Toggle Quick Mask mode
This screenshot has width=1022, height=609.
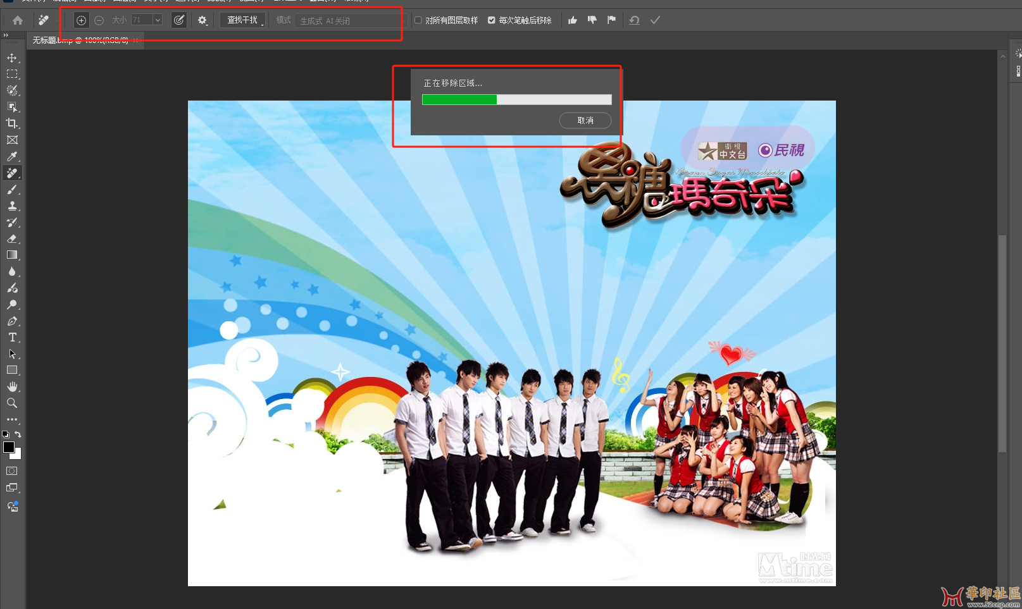12,471
